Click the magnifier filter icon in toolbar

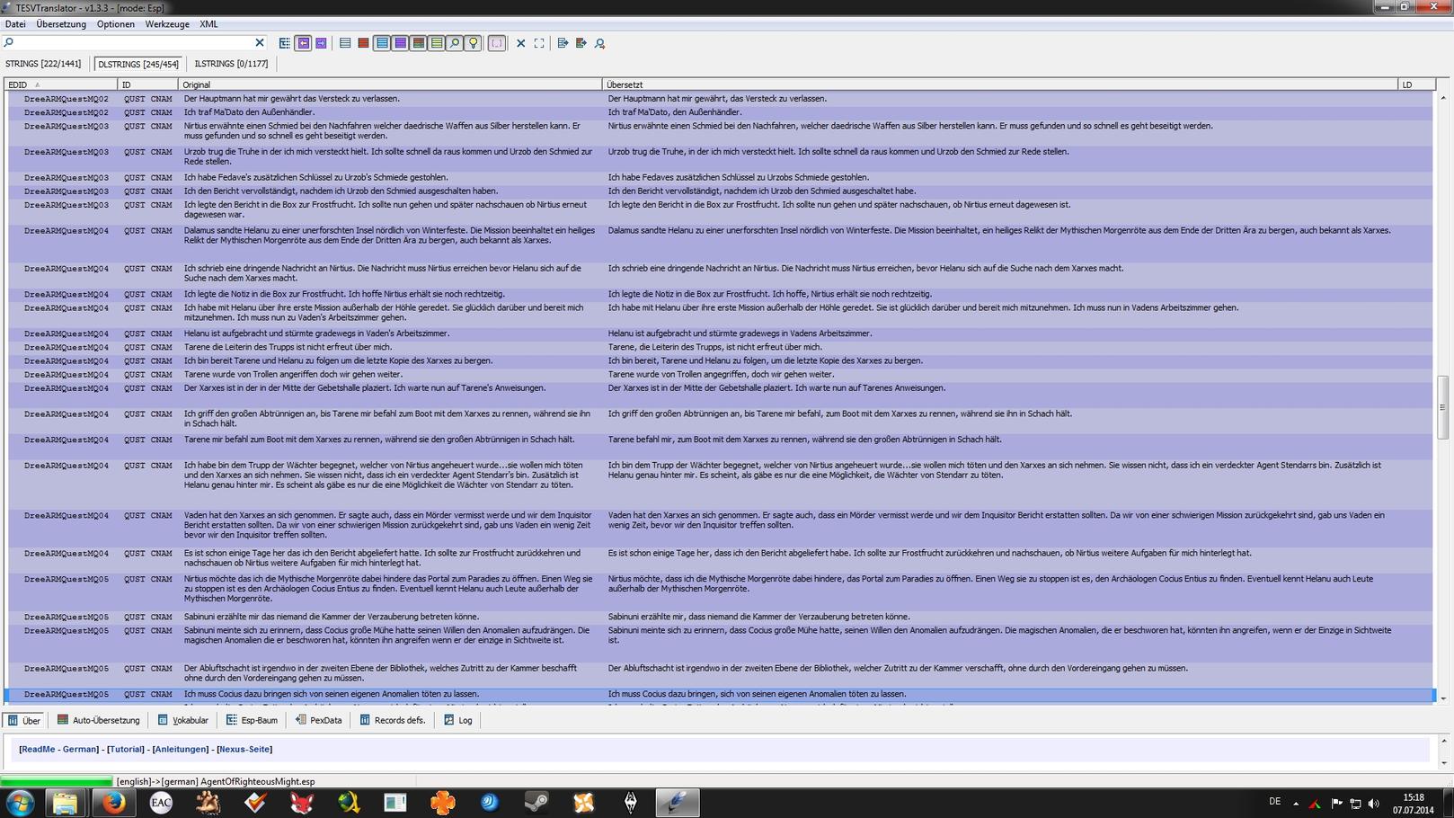click(x=455, y=43)
